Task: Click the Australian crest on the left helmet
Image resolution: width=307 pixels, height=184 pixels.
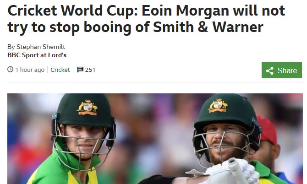Action: click(87, 108)
